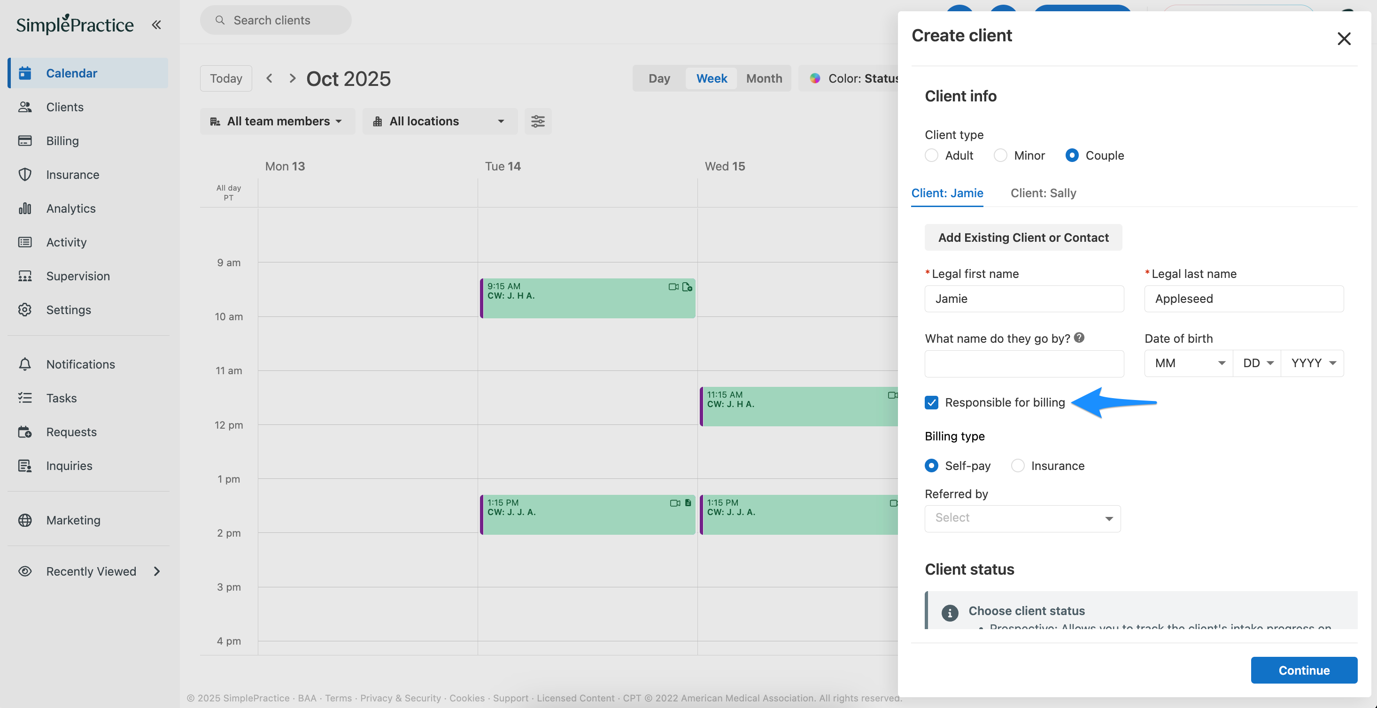
Task: Select the Adult client type
Action: (x=931, y=155)
